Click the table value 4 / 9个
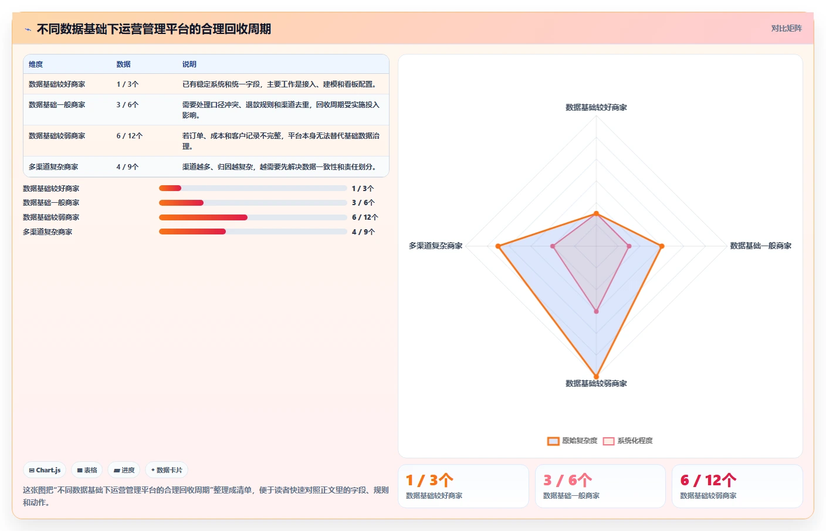 [127, 167]
